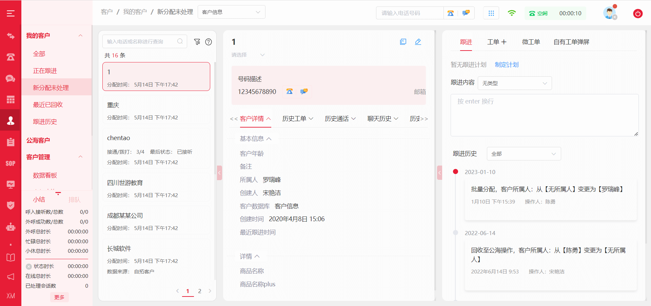Open the XM sidebar icon
This screenshot has width=651, height=306.
click(x=11, y=296)
